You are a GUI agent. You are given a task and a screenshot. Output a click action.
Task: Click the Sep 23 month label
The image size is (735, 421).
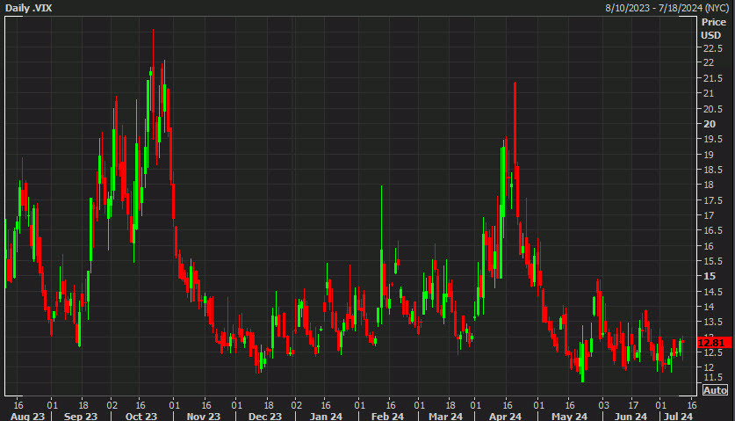click(81, 417)
